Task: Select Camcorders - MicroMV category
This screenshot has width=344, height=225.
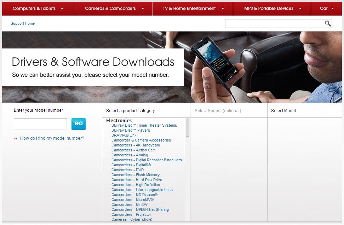Action: tap(132, 200)
